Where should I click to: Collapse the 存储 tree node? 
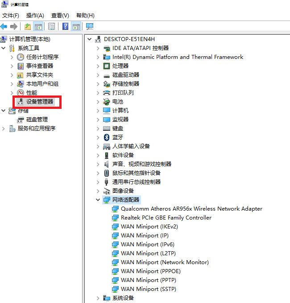(x=4, y=111)
